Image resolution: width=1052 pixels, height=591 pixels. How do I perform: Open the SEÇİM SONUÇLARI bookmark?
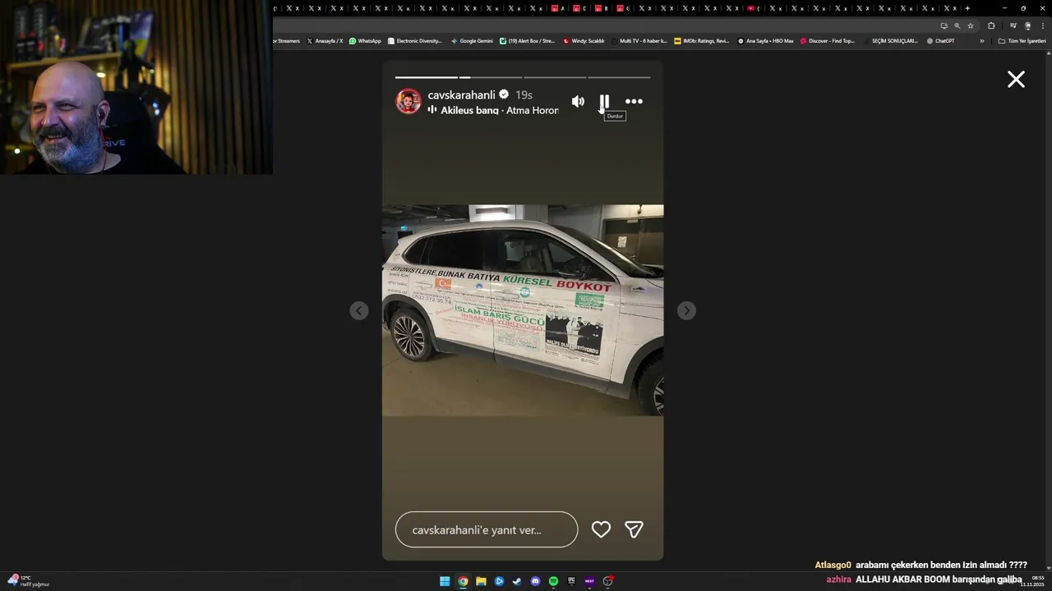pos(891,40)
